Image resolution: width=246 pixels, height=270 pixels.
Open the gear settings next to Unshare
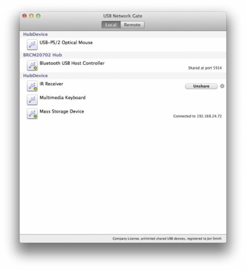pyautogui.click(x=222, y=86)
